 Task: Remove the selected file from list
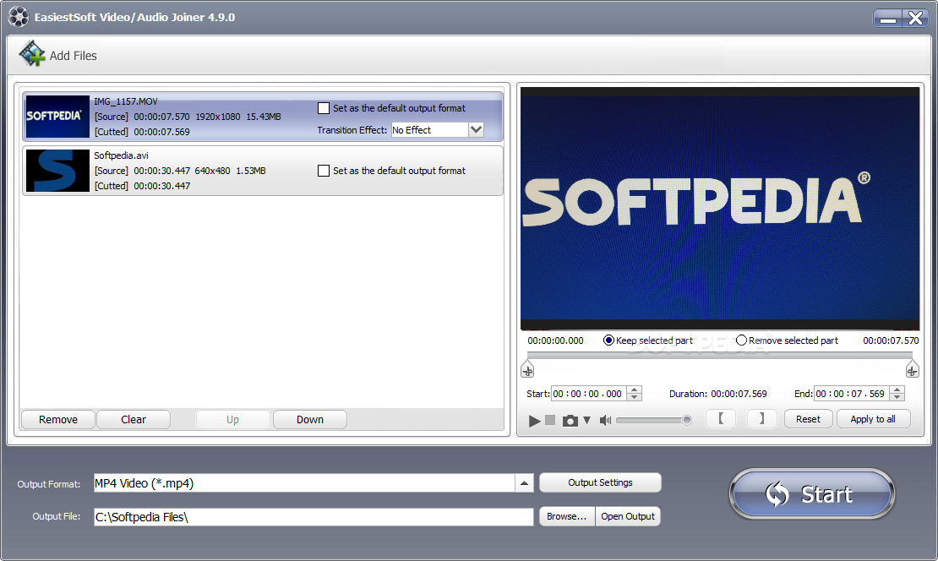(58, 420)
